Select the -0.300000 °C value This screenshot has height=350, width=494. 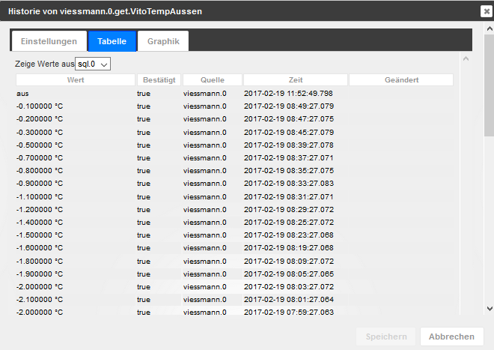tap(40, 132)
